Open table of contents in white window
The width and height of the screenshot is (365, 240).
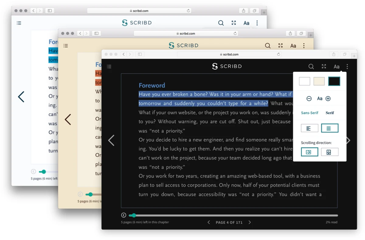19,23
